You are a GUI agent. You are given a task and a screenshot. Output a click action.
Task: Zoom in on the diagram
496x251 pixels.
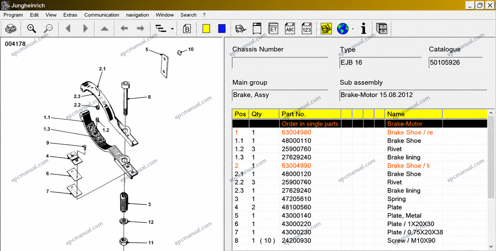pyautogui.click(x=32, y=29)
